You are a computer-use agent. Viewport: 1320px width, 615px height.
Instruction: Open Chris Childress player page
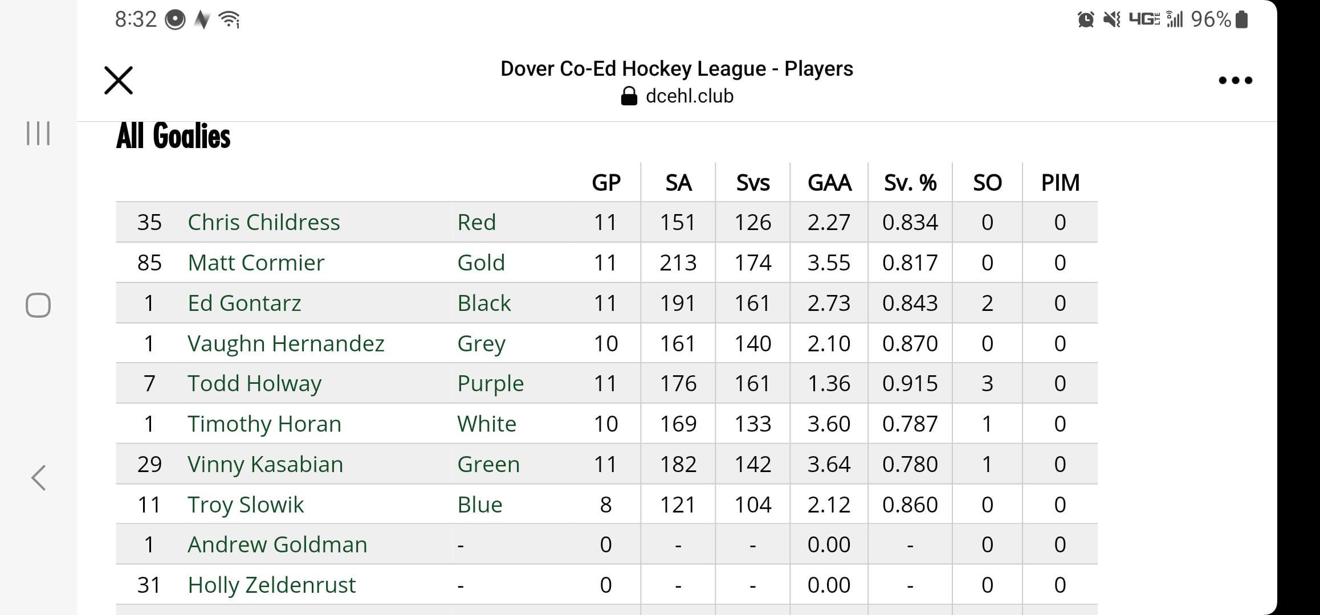(264, 222)
